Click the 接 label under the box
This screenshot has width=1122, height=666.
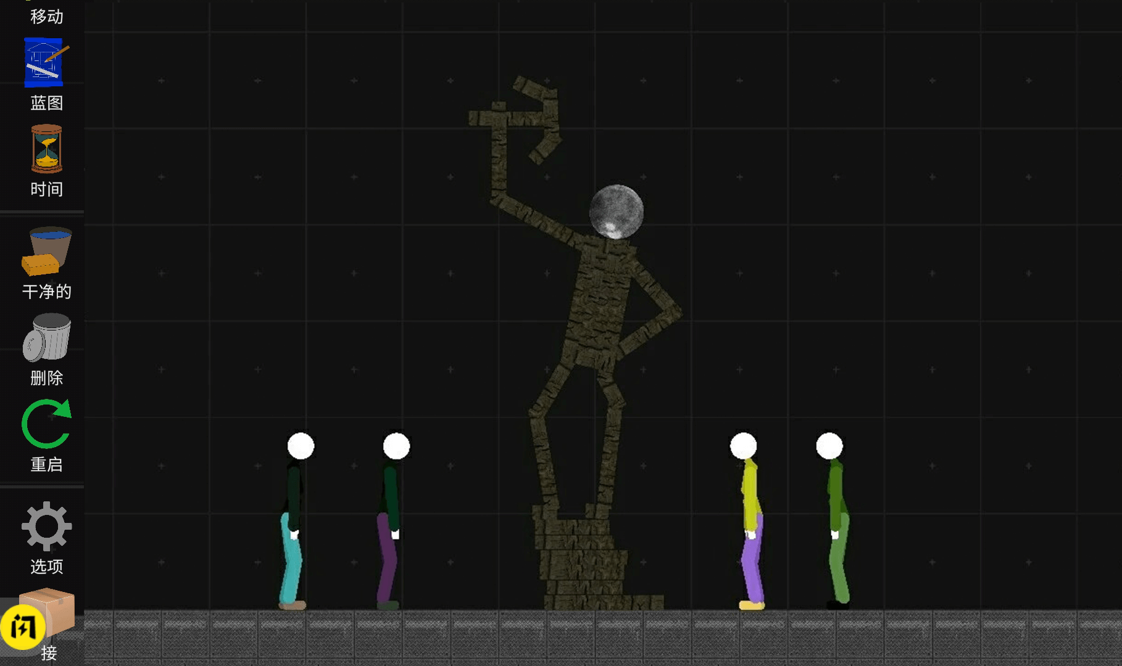[x=49, y=652]
